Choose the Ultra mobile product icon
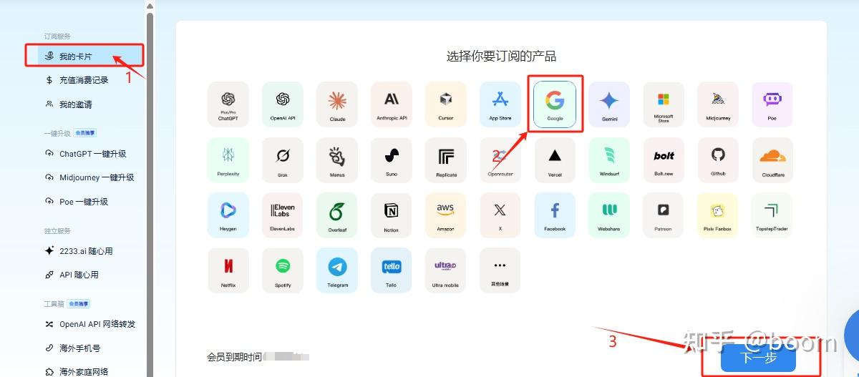The width and height of the screenshot is (859, 377). [446, 270]
